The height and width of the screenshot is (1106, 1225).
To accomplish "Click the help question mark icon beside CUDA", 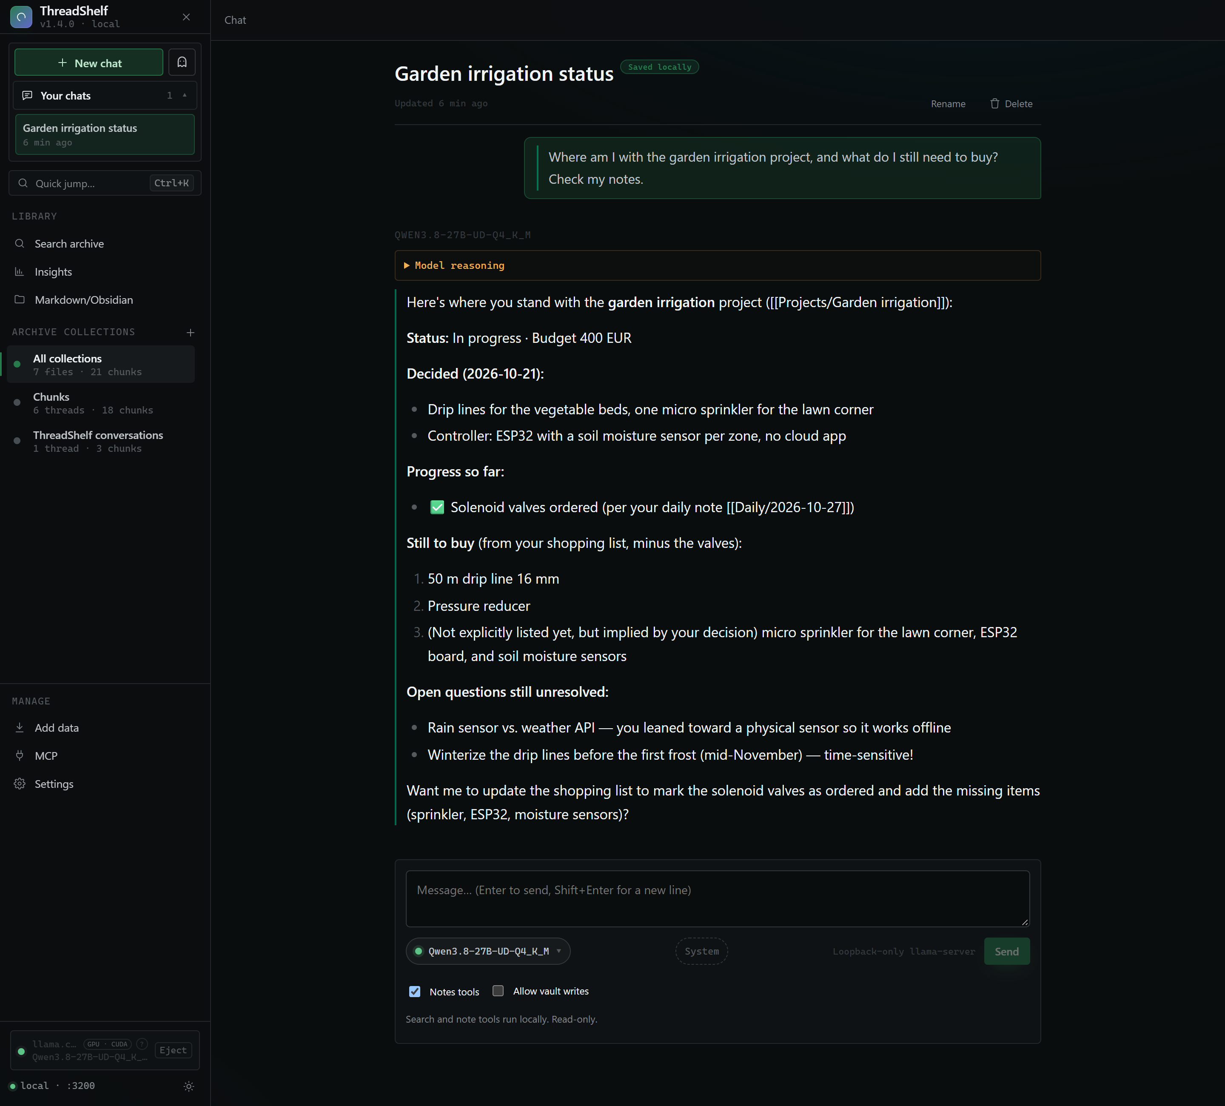I will click(142, 1044).
